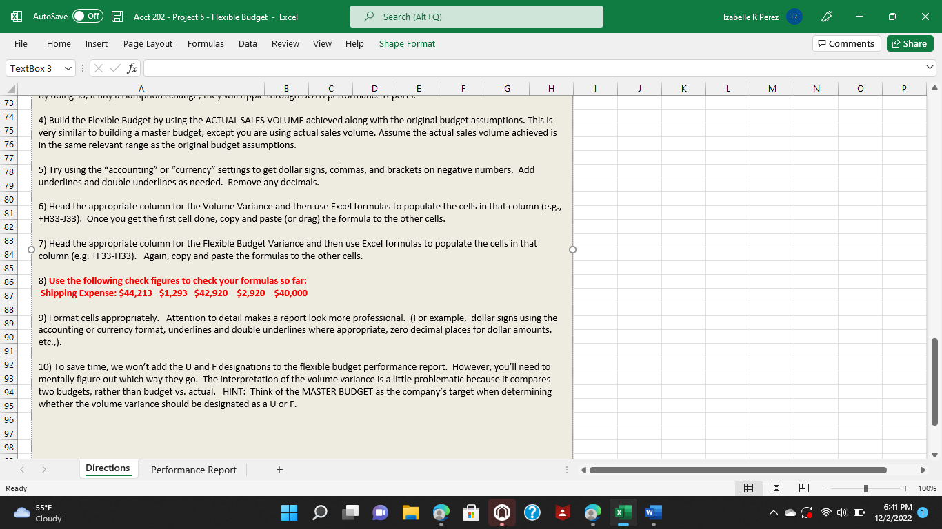Click the Normal view icon in status bar
This screenshot has height=529, width=942.
coord(748,488)
